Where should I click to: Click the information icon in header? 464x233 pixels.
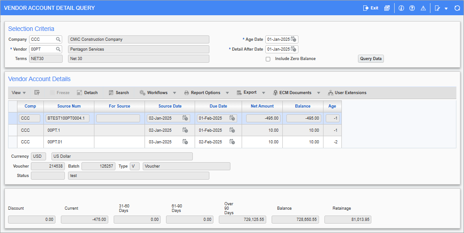tap(401, 8)
